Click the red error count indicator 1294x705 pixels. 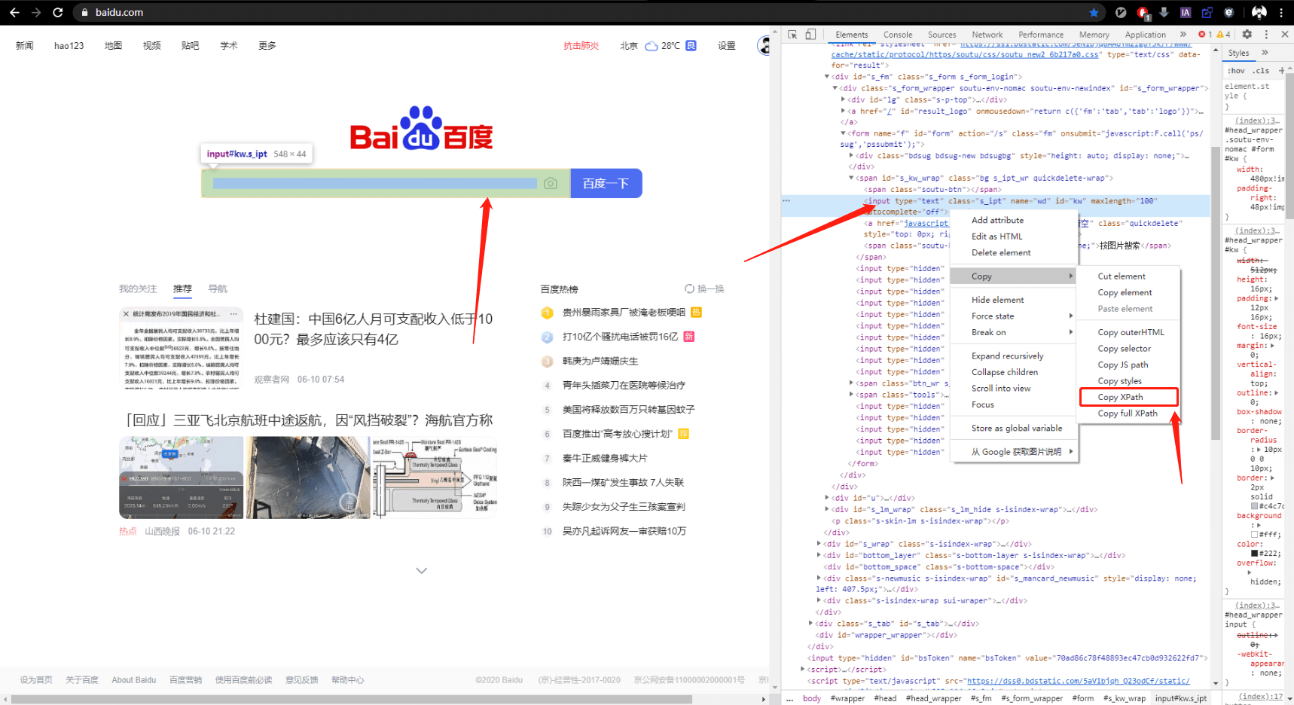tap(1205, 34)
